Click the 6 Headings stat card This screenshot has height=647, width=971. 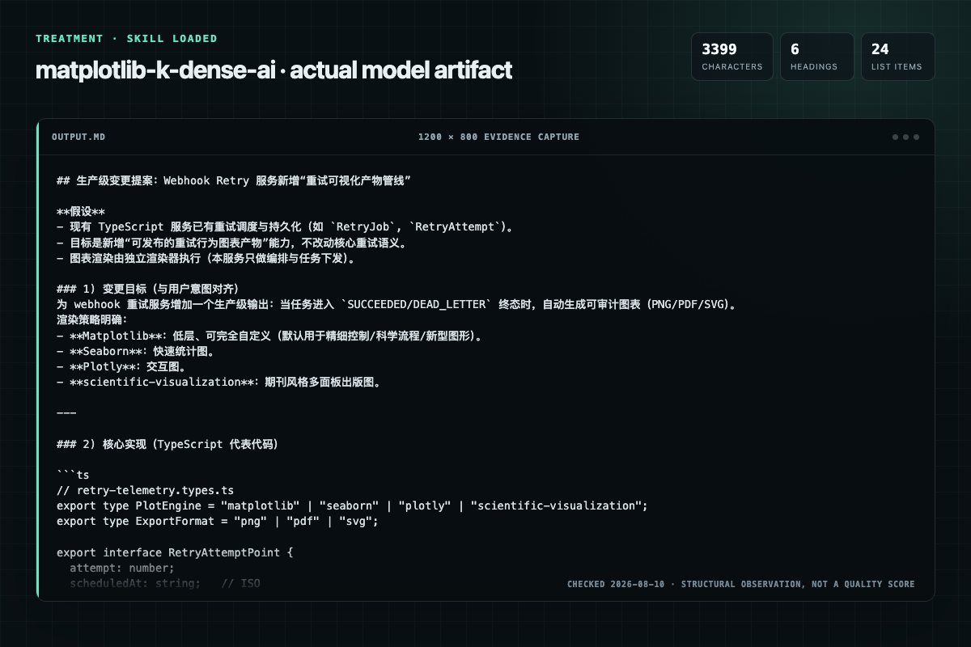tap(816, 57)
